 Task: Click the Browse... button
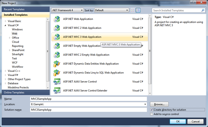click(159, 104)
